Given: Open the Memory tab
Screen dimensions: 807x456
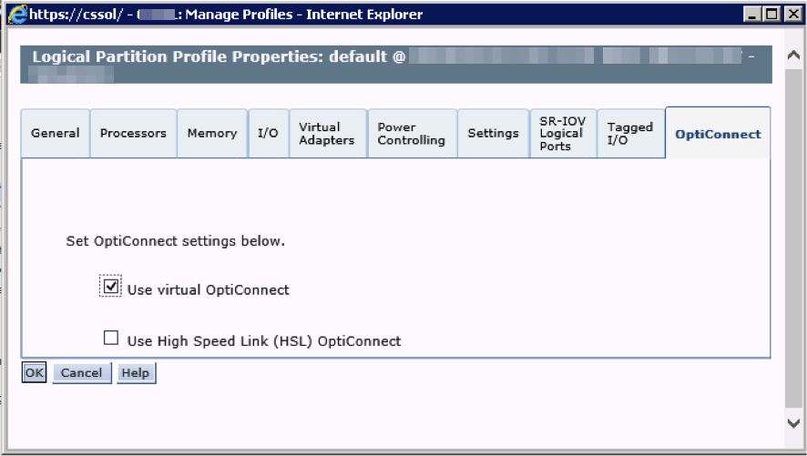Looking at the screenshot, I should (x=212, y=134).
